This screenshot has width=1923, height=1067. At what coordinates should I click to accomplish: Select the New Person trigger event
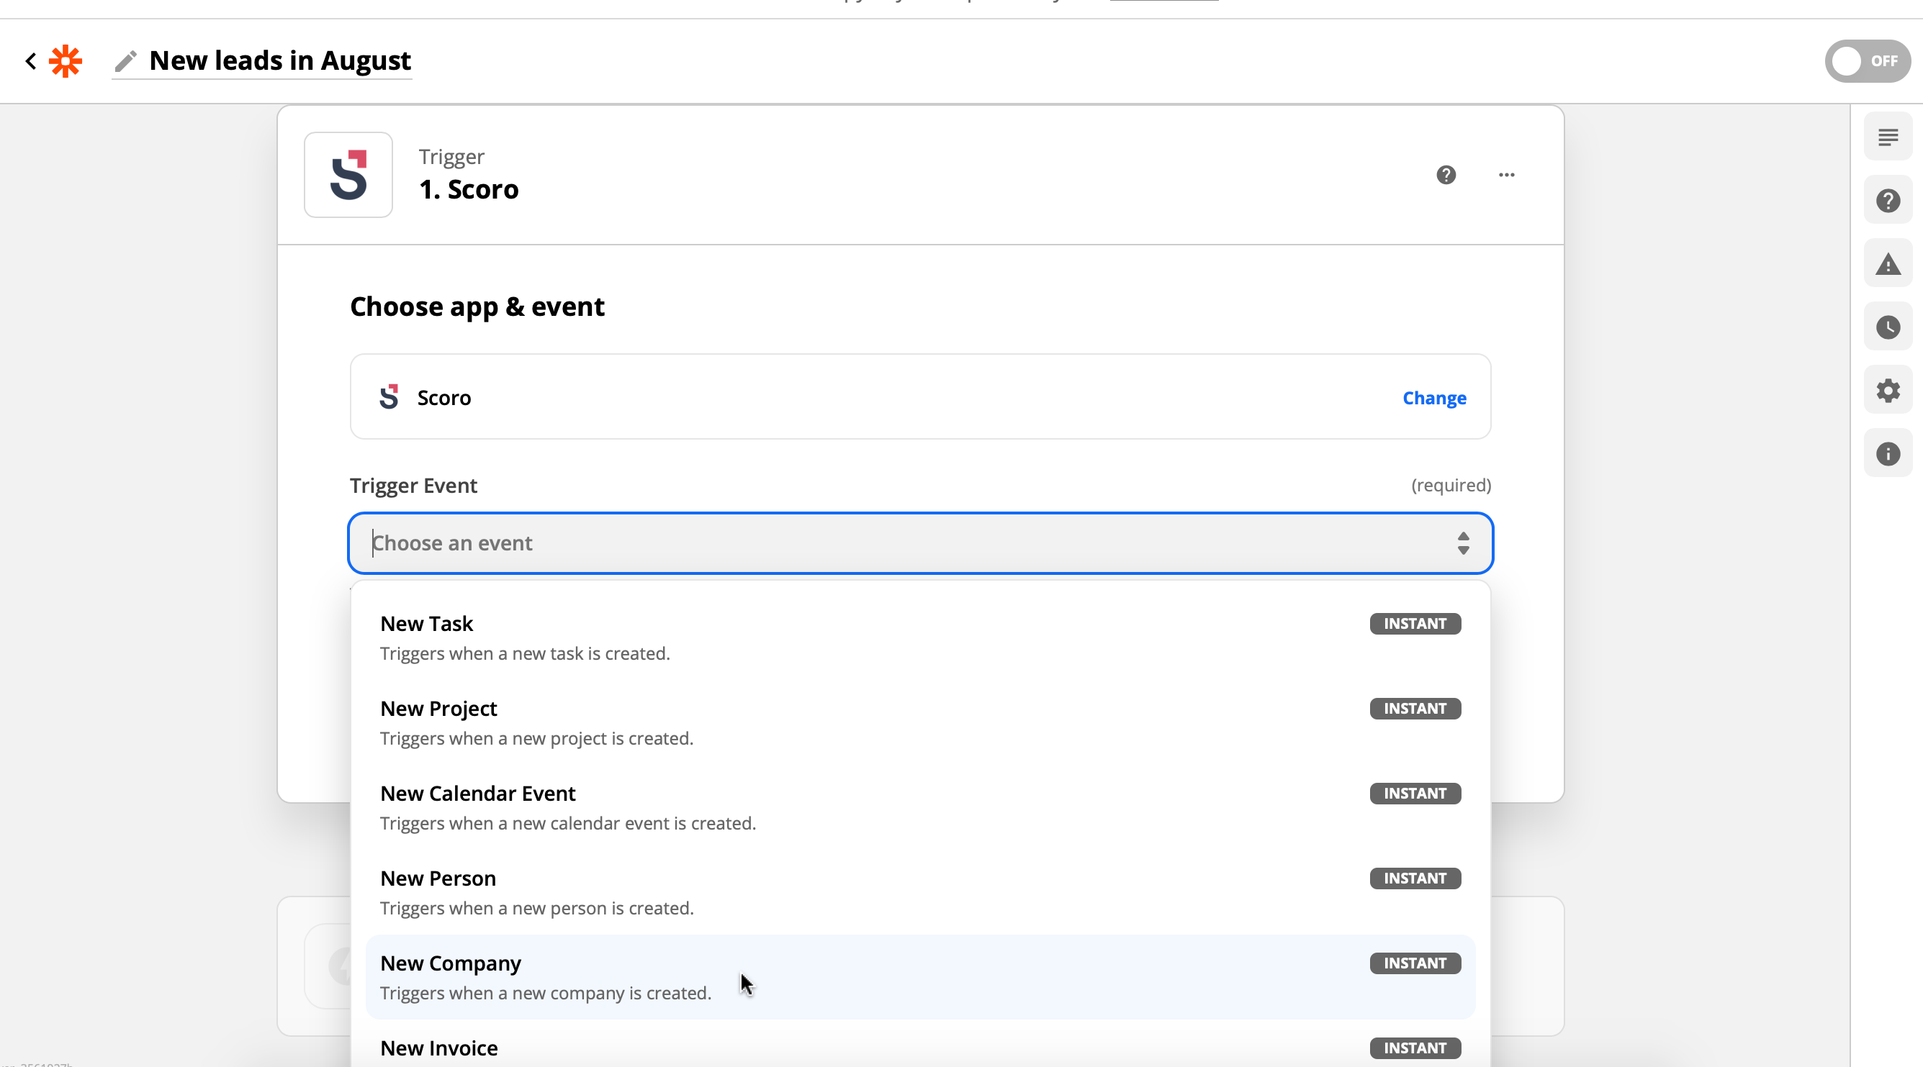tap(919, 893)
